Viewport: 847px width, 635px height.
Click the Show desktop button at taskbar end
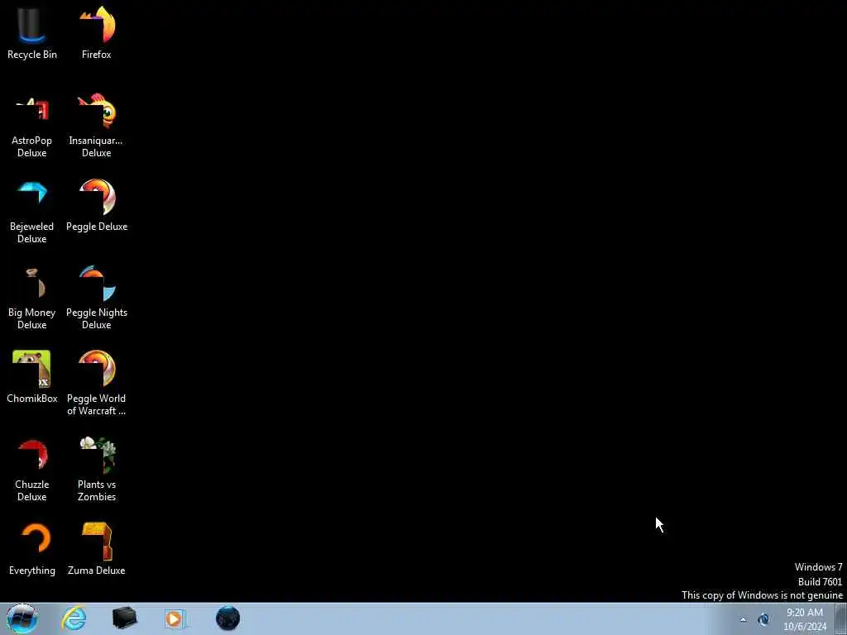point(841,618)
